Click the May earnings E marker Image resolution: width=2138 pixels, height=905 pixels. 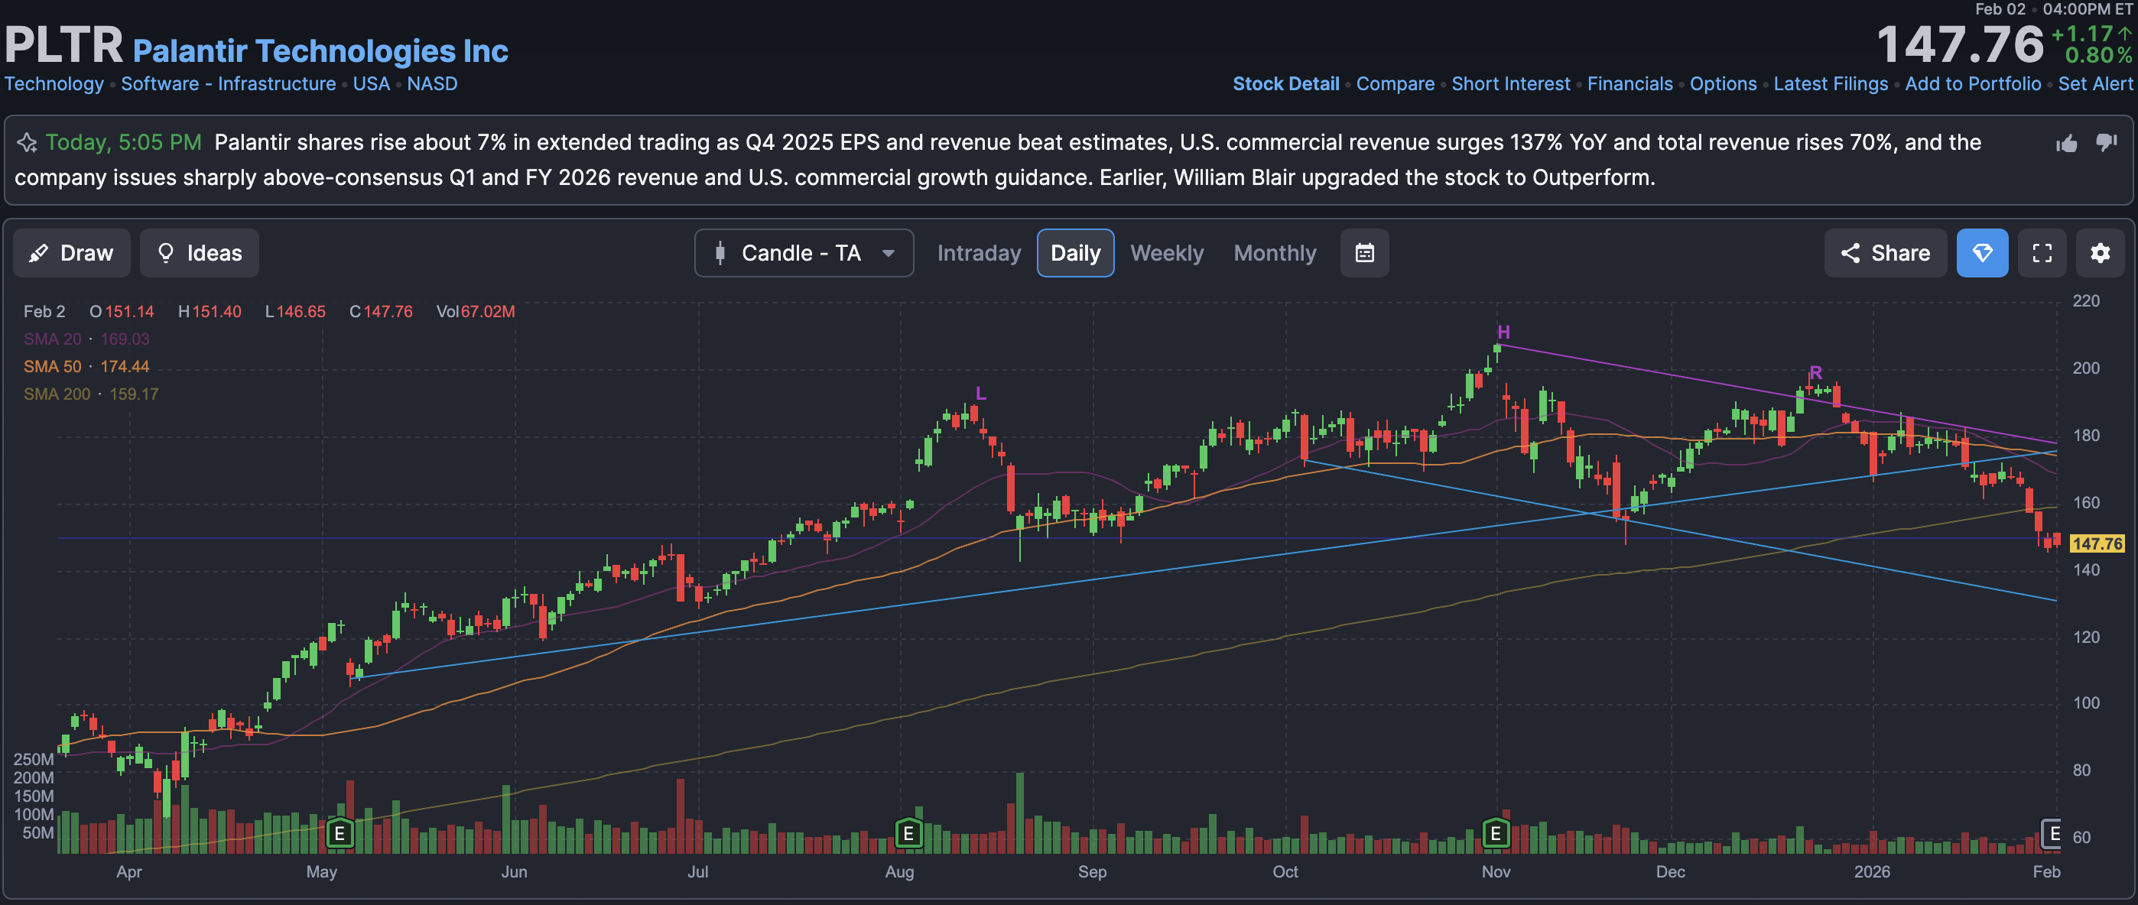click(x=340, y=833)
